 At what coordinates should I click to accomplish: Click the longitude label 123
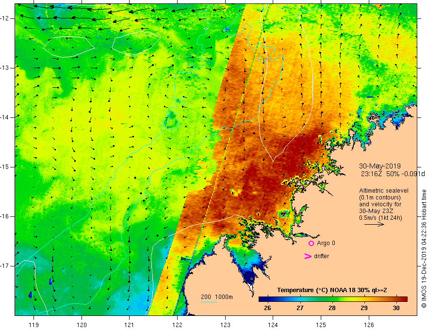(x=225, y=325)
